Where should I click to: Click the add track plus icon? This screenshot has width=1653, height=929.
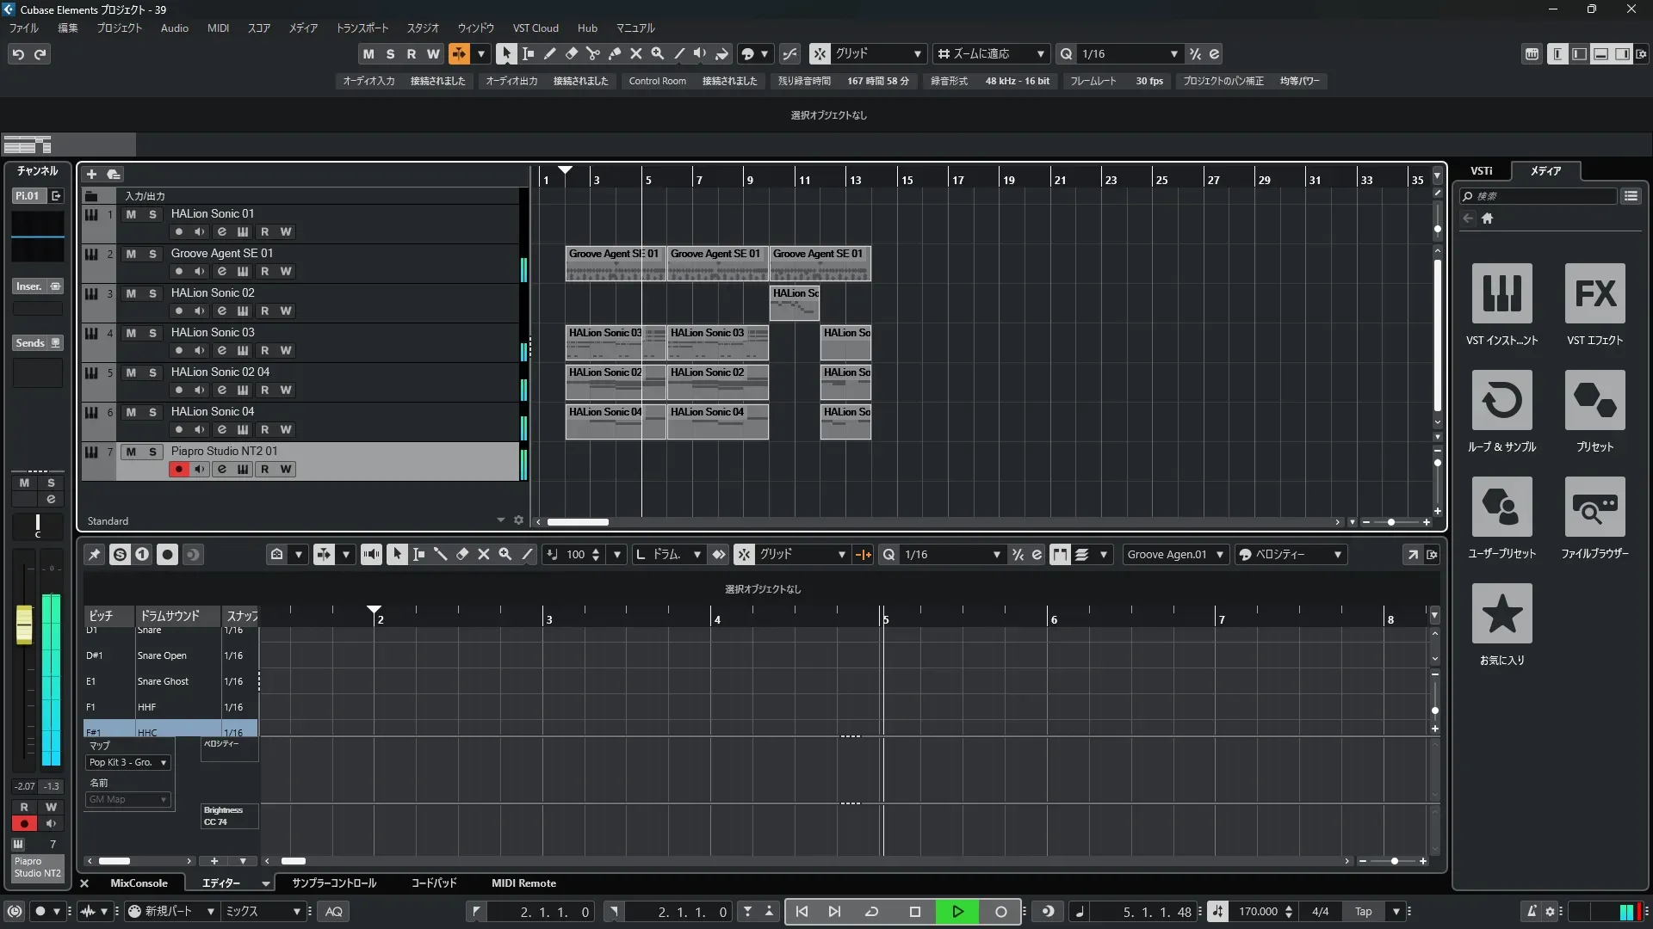tap(91, 175)
